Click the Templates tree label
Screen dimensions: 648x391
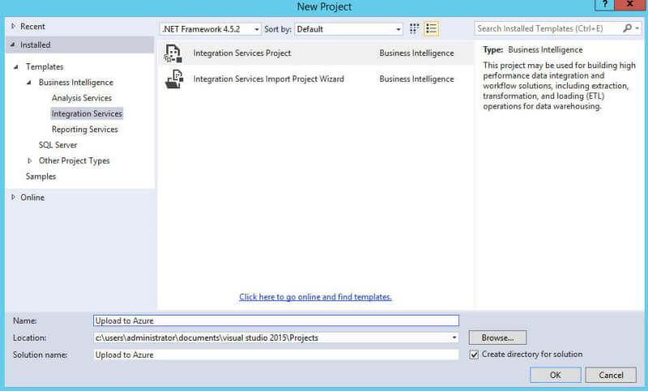click(45, 67)
